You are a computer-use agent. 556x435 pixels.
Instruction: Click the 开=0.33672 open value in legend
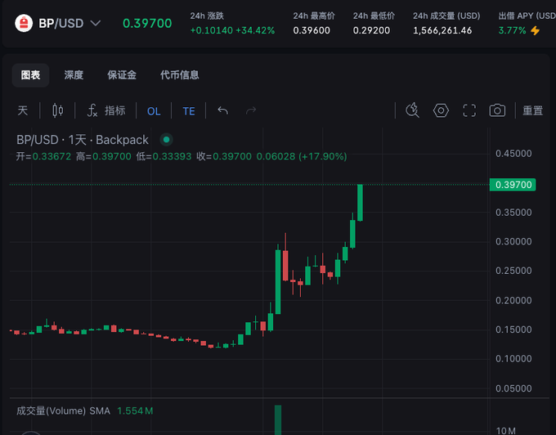point(43,156)
